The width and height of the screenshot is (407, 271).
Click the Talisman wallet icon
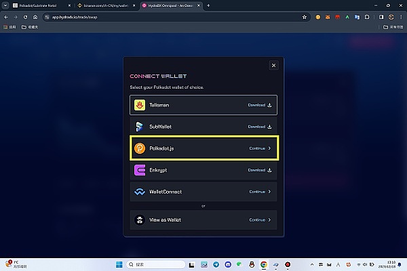[140, 105]
